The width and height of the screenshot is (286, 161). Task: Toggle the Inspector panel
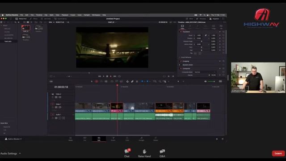[214, 19]
